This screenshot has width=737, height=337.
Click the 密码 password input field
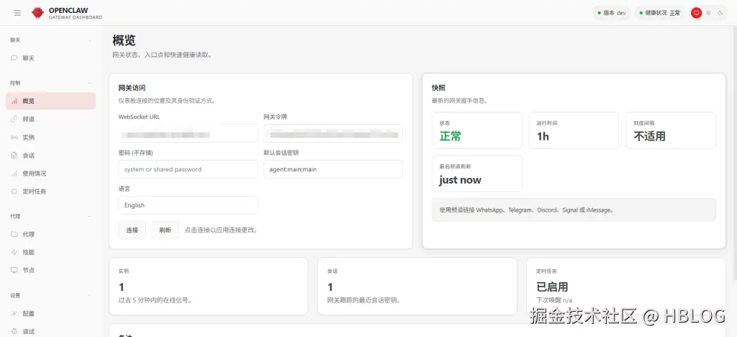[x=188, y=169]
